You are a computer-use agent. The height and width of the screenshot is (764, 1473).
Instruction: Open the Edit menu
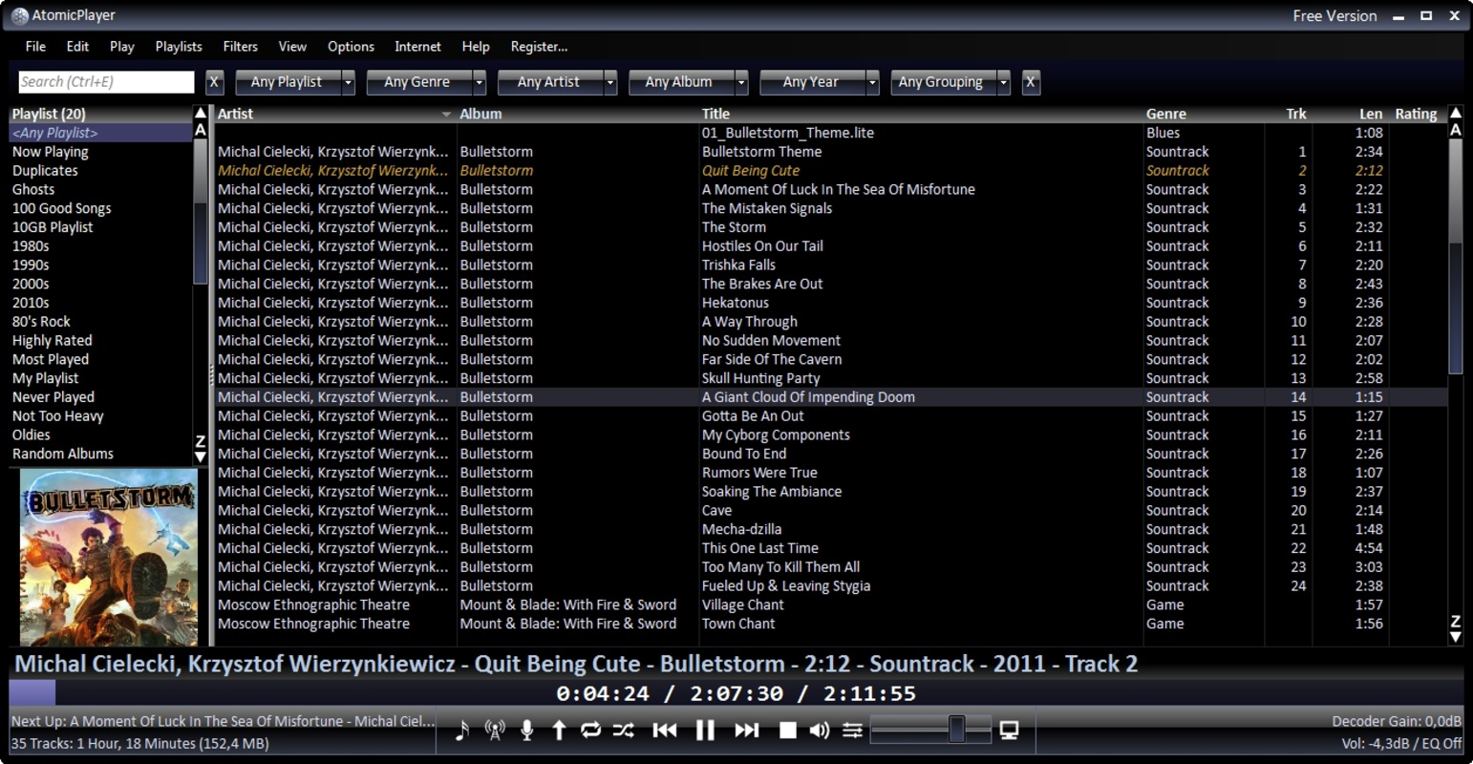(77, 46)
